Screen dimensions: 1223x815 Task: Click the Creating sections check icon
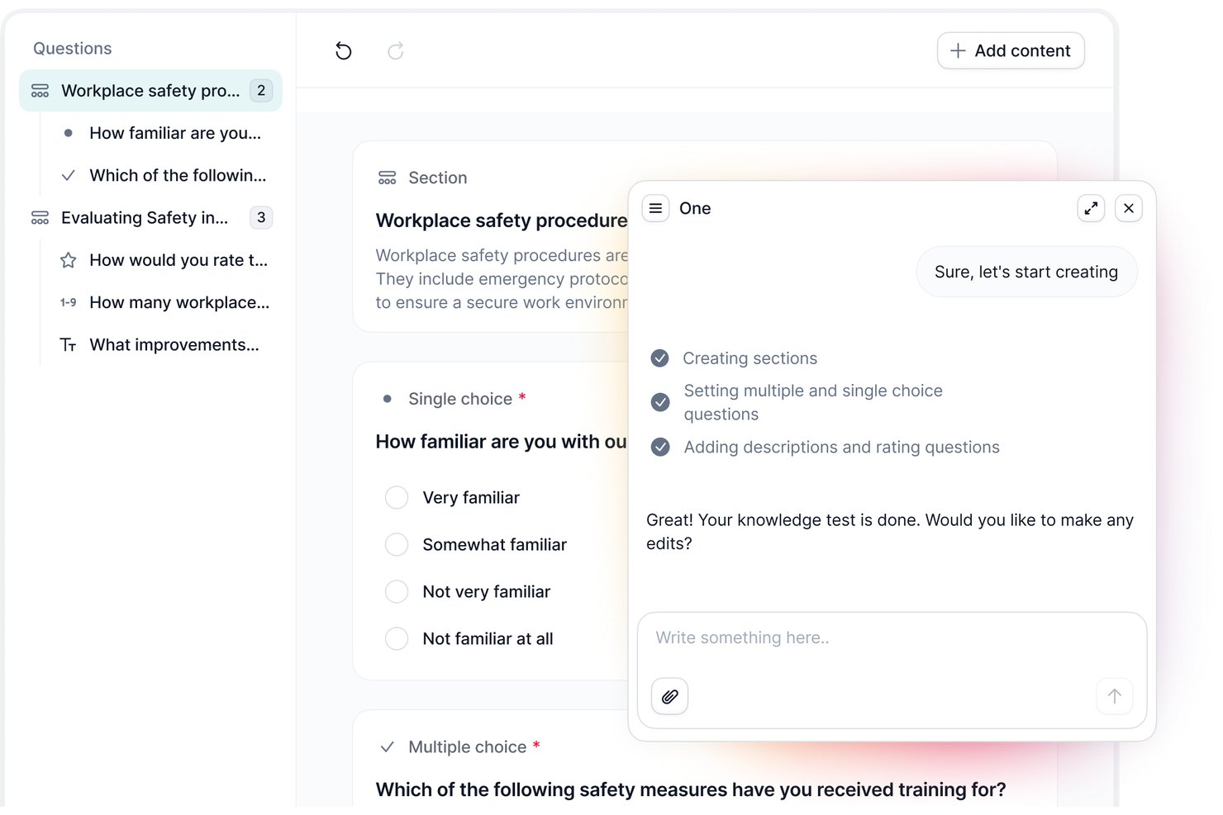tap(659, 358)
